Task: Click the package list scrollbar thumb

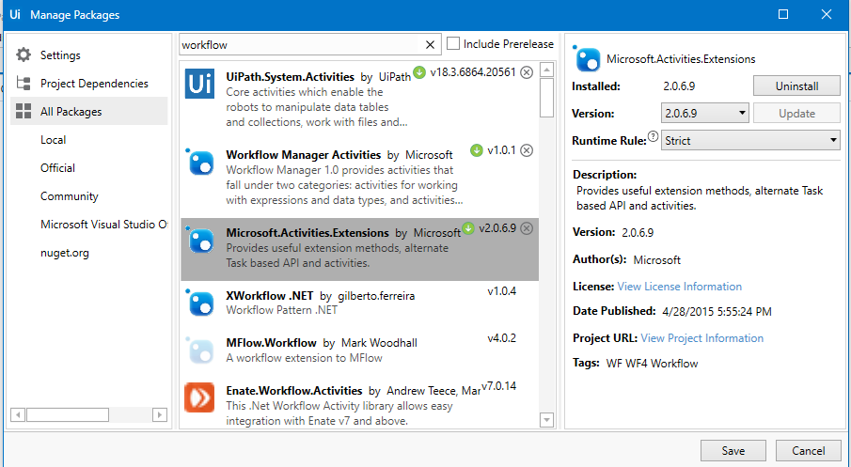Action: tap(546, 98)
